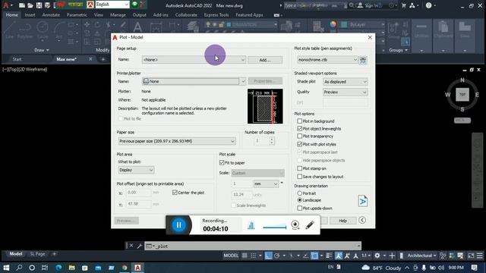Toggle polar tracking icon in status bar
Image resolution: width=486 pixels, height=273 pixels.
[x=276, y=256]
